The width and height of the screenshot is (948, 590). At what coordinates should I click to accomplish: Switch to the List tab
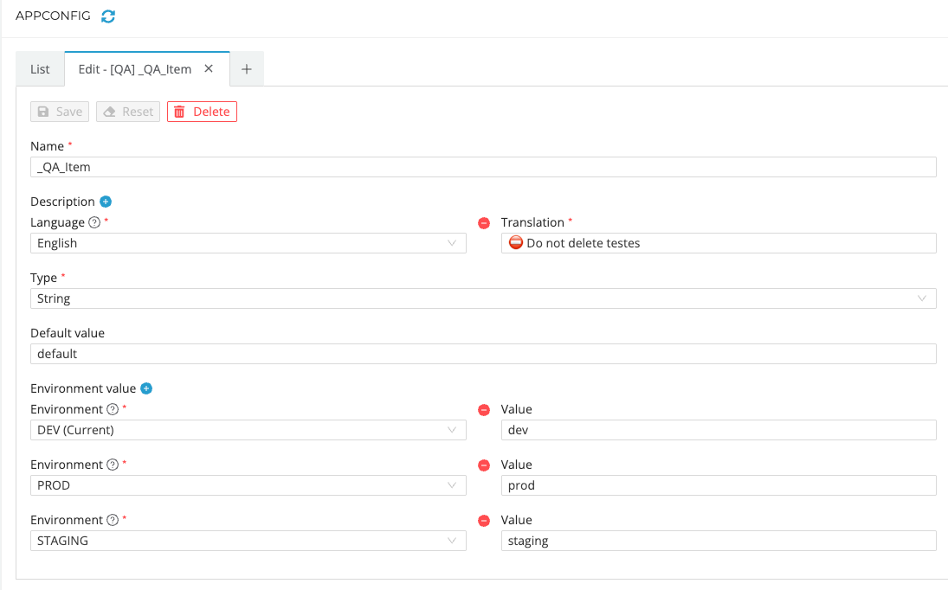pos(39,68)
